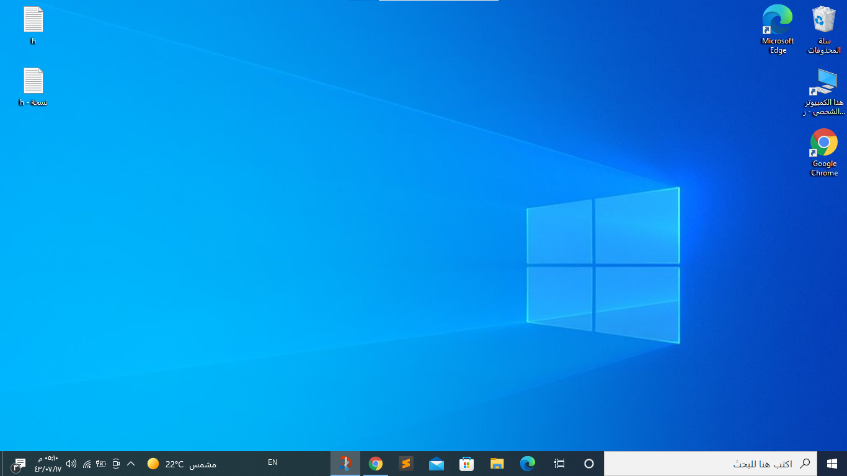
Task: Open the Mail app in taskbar
Action: (437, 464)
